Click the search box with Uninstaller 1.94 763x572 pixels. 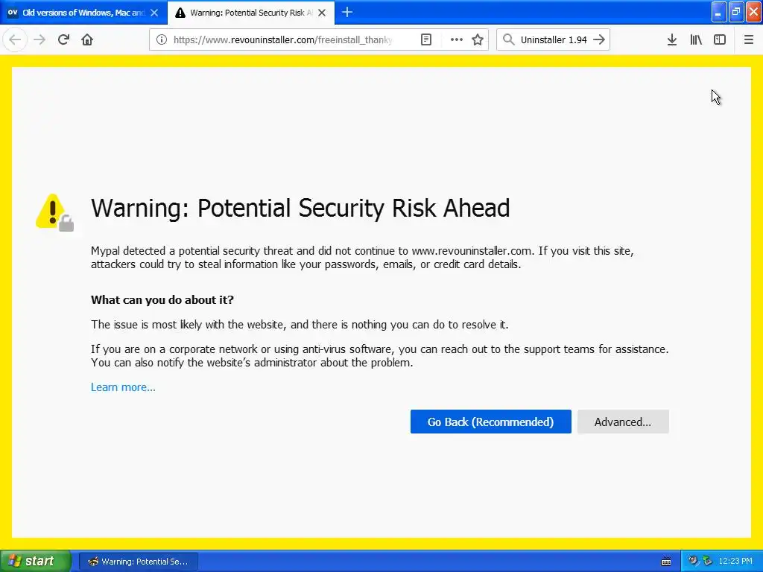(554, 39)
